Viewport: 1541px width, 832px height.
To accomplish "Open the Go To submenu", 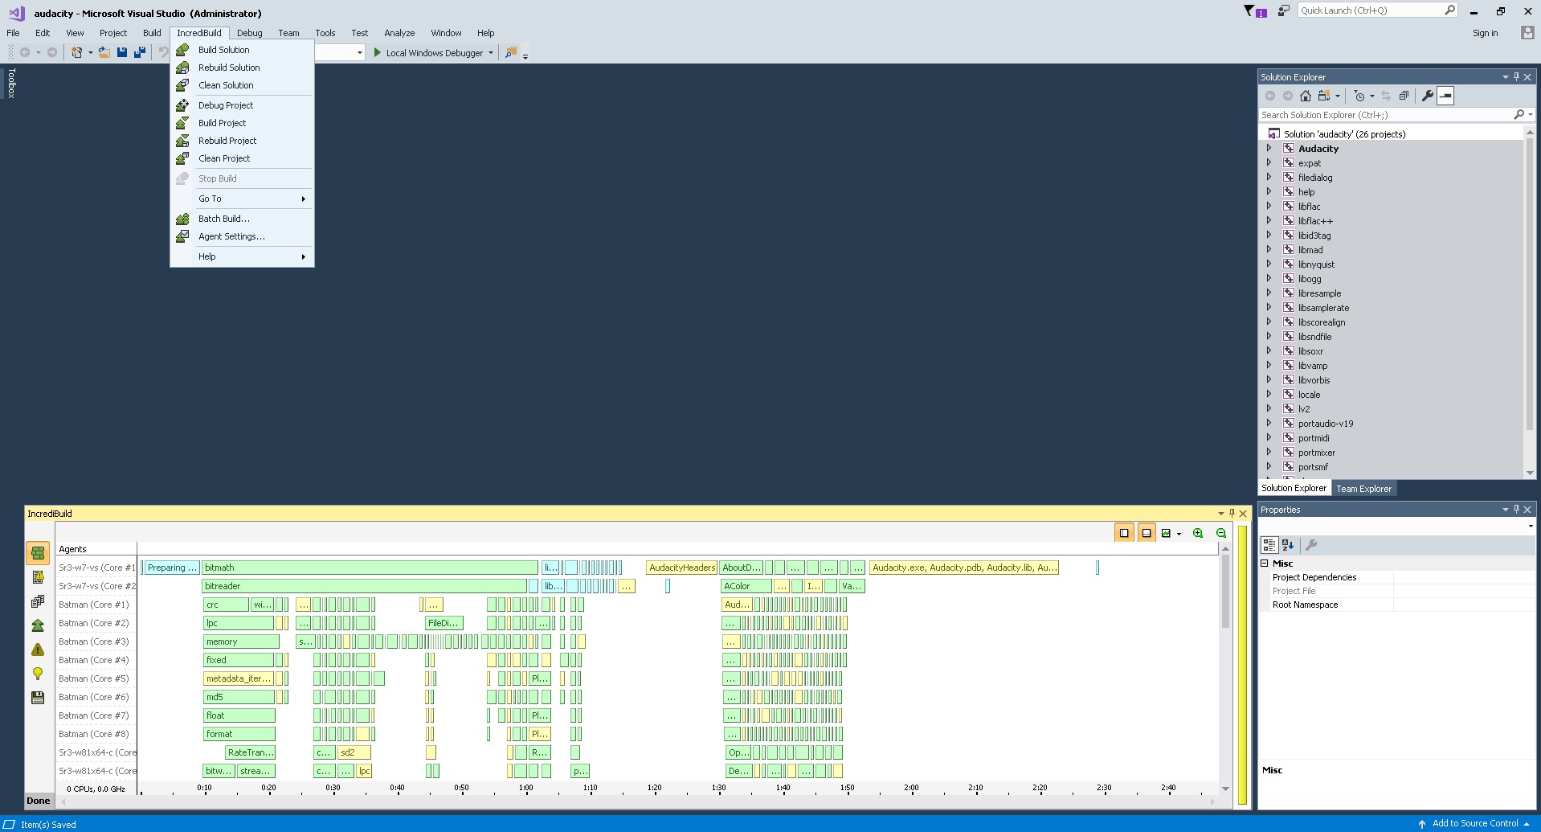I will [242, 199].
